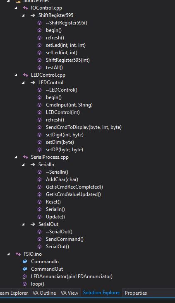Click the method cube icon beside testAll()
175x303 pixels.
pyautogui.click(x=40, y=68)
